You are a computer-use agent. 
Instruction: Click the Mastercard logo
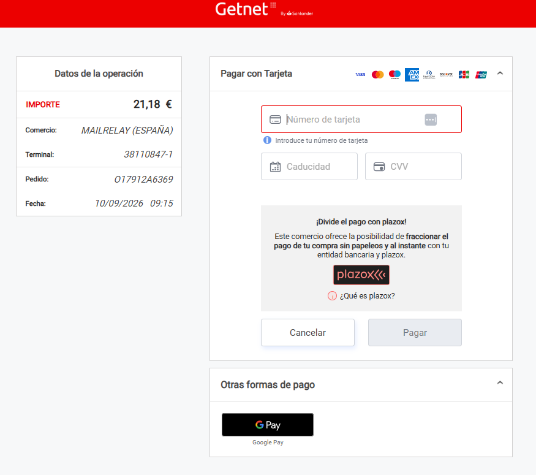(378, 74)
